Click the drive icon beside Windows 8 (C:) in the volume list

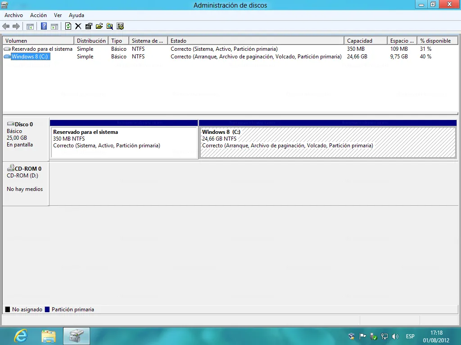pyautogui.click(x=7, y=57)
